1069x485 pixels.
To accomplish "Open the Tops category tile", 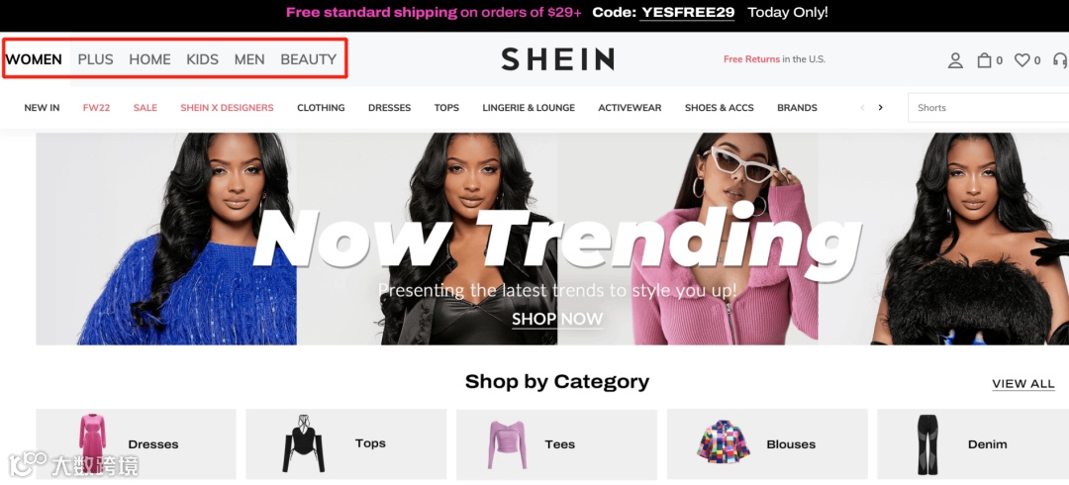I will point(345,444).
